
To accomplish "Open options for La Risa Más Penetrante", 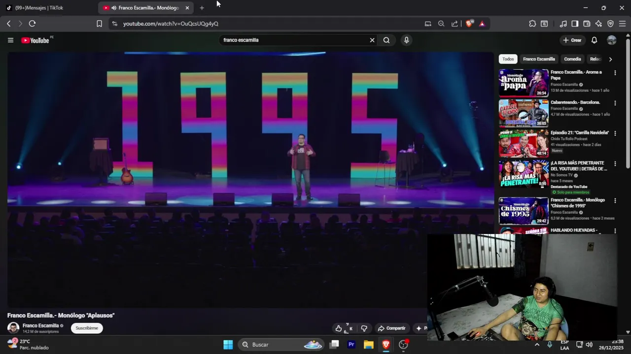I will click(615, 164).
